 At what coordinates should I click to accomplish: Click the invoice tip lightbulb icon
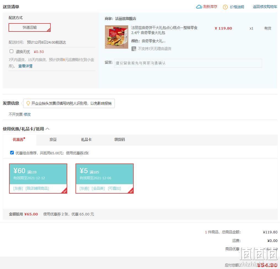point(28,103)
